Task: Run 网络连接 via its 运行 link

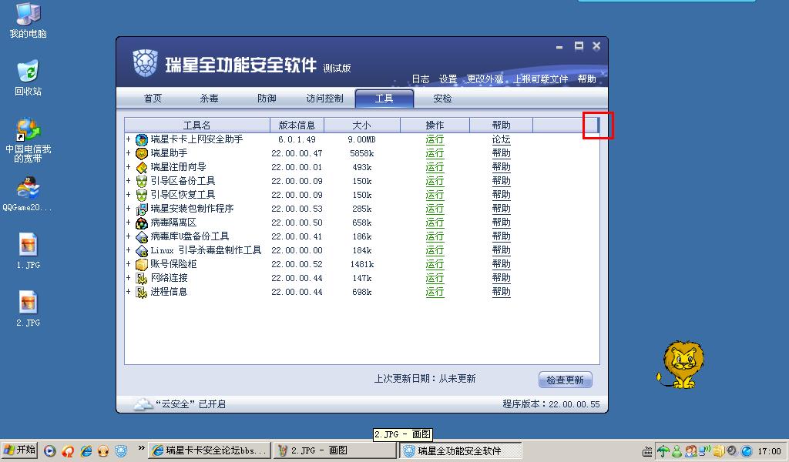Action: coord(435,277)
